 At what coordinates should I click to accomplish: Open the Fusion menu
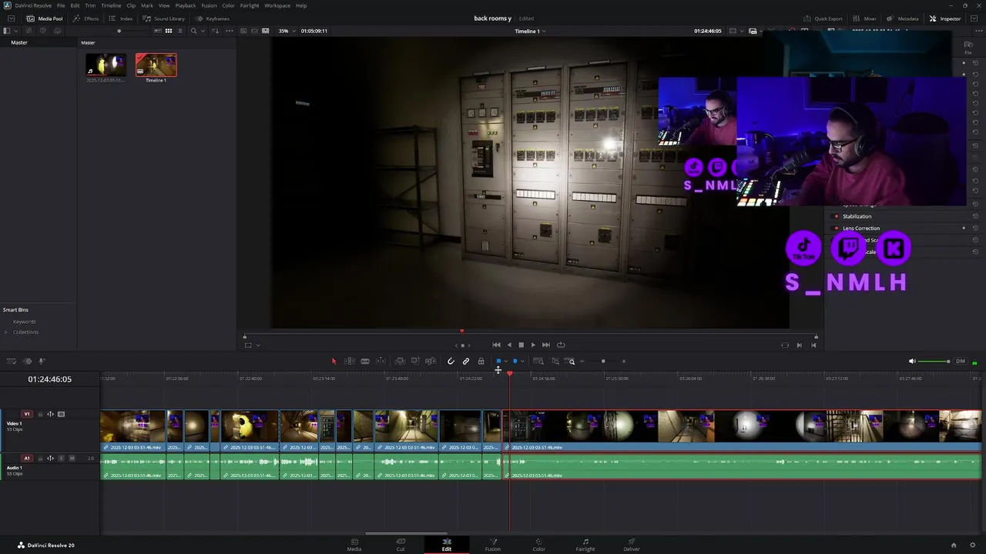(x=209, y=5)
